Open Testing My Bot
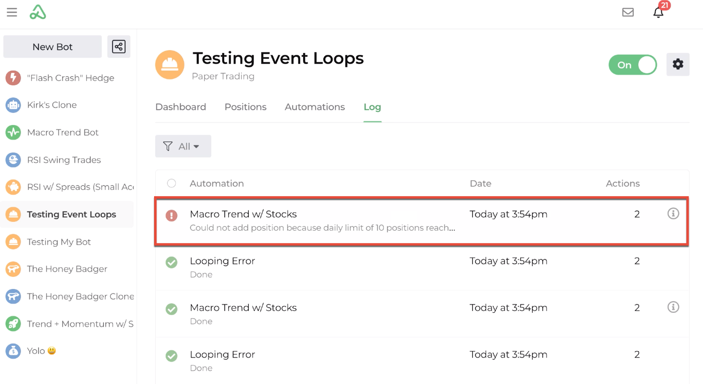This screenshot has height=384, width=703. [x=59, y=242]
